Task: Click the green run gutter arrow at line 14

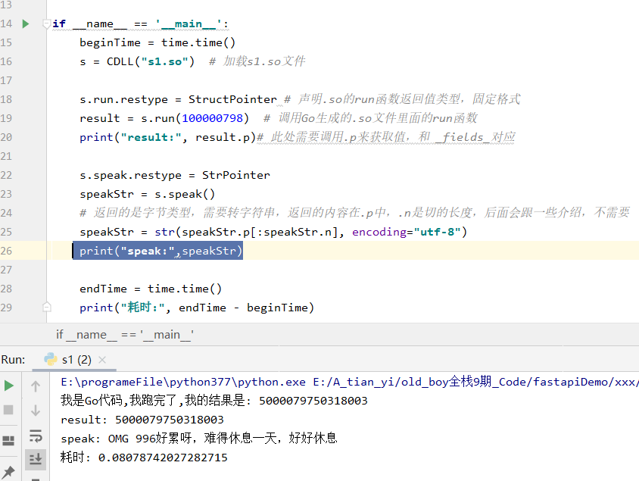Action: tap(25, 24)
